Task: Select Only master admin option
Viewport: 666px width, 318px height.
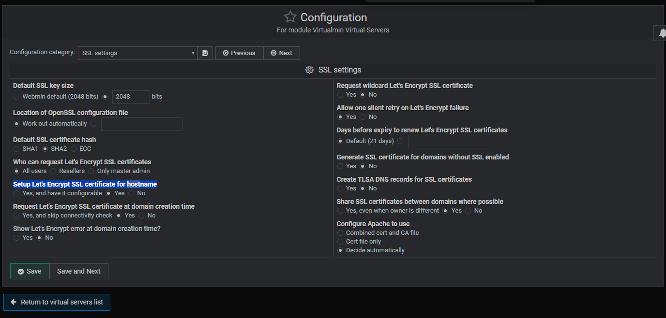Action: pyautogui.click(x=91, y=171)
